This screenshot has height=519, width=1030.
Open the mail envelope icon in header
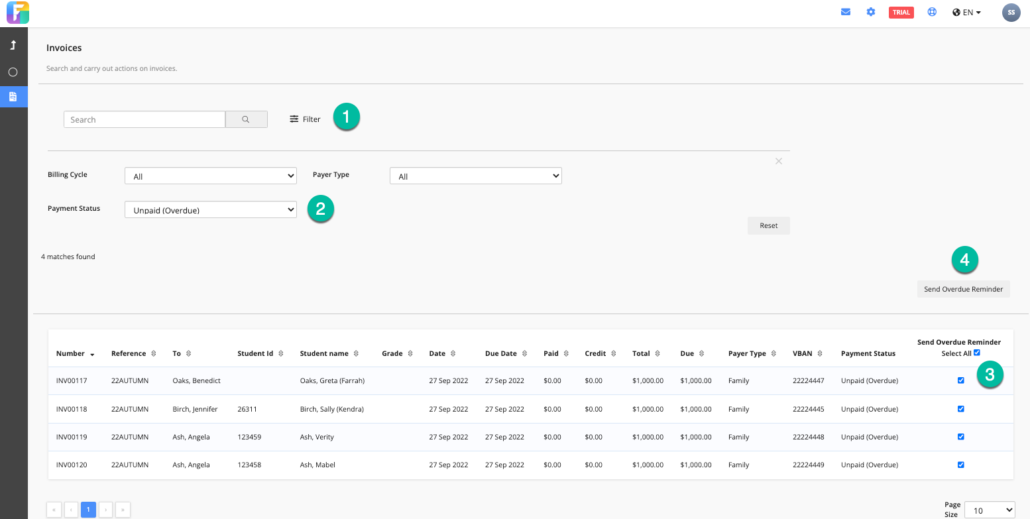pyautogui.click(x=846, y=12)
